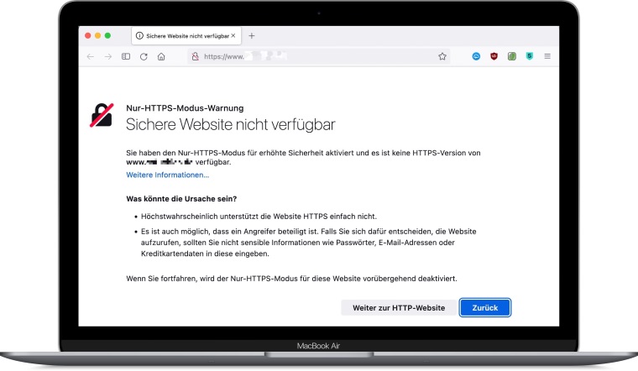Click the insecure connection lock icon

click(195, 56)
